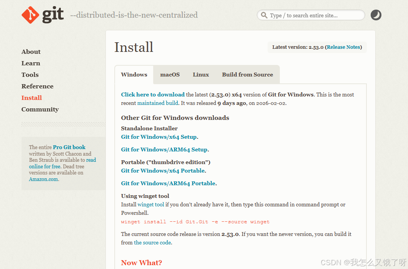Open the Pro Git book link
This screenshot has height=269, width=408.
(x=69, y=147)
